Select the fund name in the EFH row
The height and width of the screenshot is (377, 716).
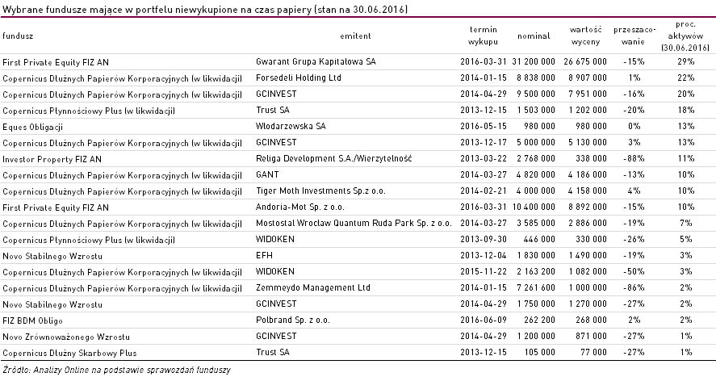[52, 256]
